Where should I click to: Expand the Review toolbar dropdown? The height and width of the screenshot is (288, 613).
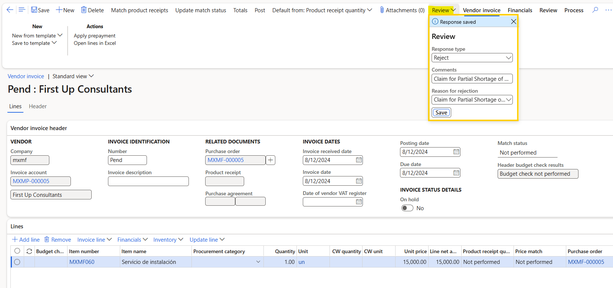tap(444, 10)
